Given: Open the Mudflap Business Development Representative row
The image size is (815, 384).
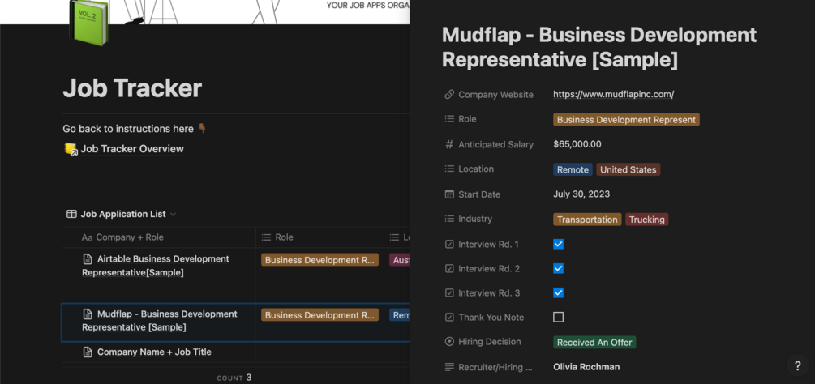Looking at the screenshot, I should (x=160, y=321).
